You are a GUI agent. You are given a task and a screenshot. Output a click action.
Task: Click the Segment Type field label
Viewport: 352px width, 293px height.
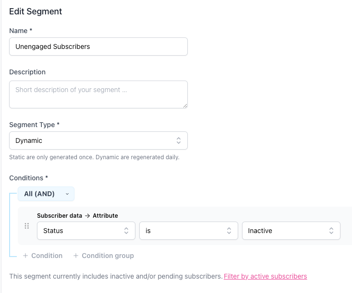tap(34, 125)
